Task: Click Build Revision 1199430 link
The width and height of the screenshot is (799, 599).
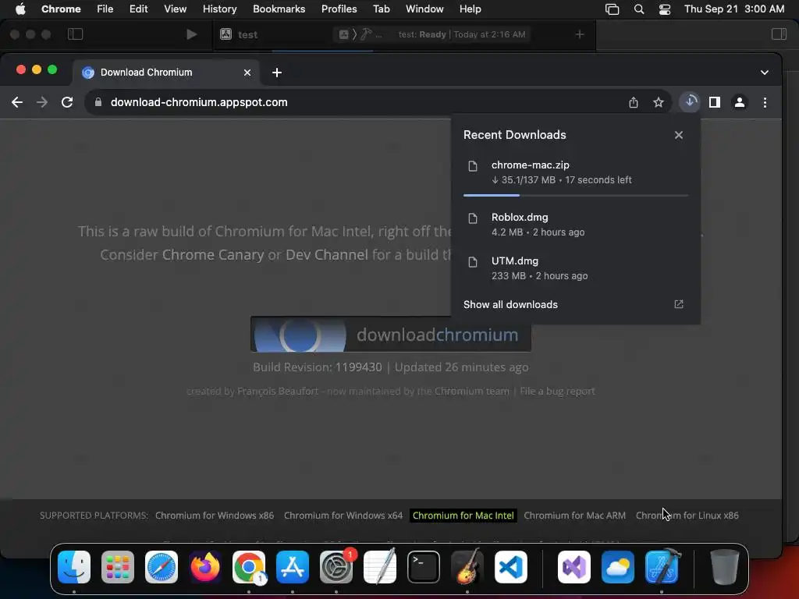Action: click(x=358, y=367)
